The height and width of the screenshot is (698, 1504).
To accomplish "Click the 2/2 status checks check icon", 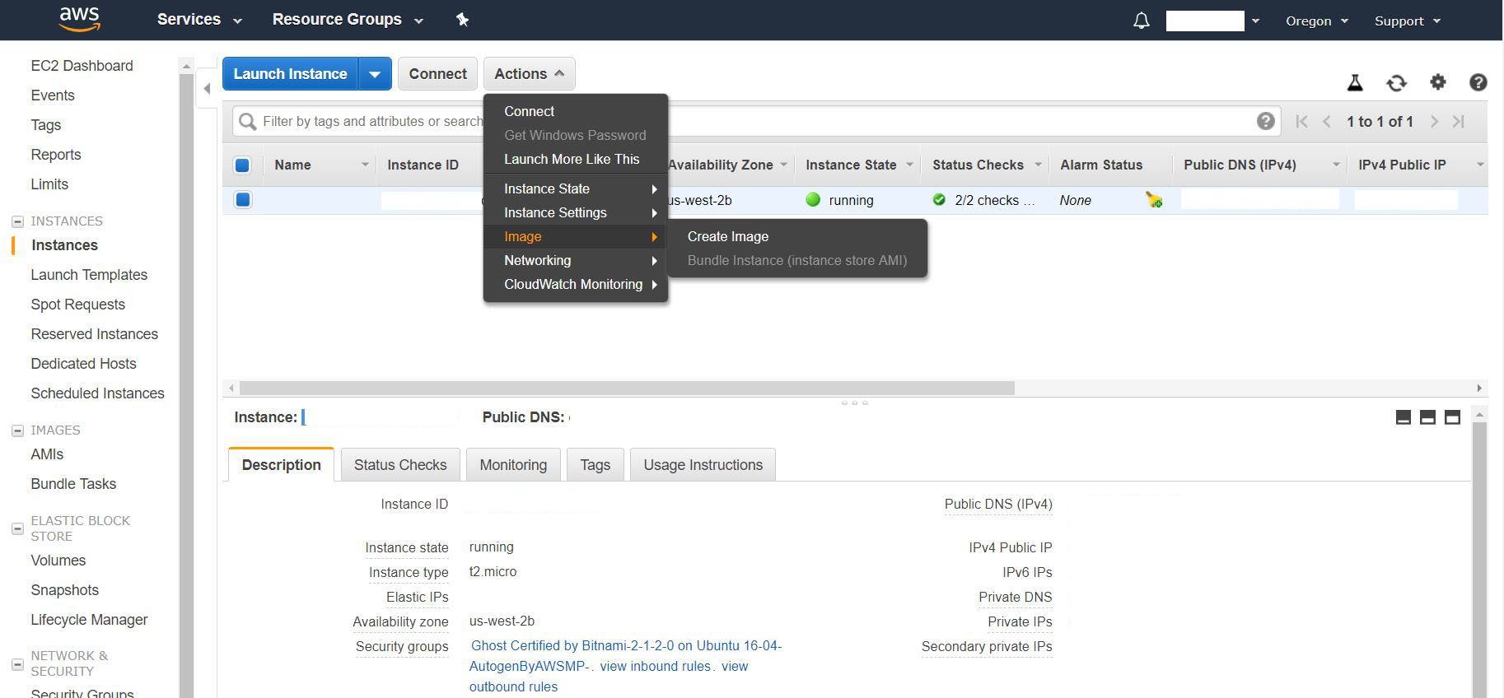I will point(939,199).
